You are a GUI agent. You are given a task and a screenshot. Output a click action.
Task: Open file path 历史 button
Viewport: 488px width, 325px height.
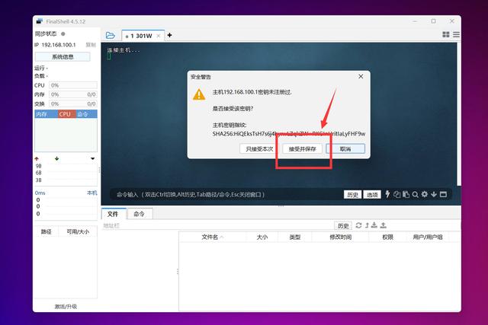coord(343,226)
